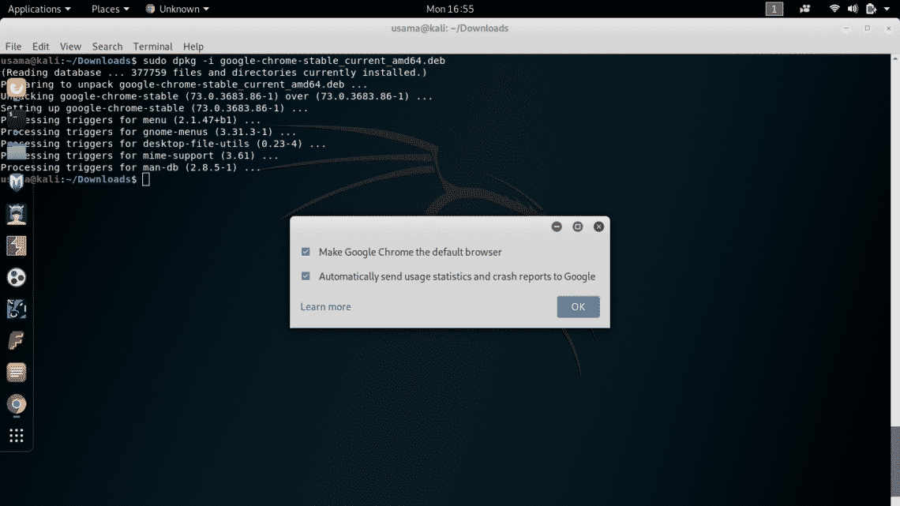
Task: Open the terminal Edit menu
Action: coord(40,47)
